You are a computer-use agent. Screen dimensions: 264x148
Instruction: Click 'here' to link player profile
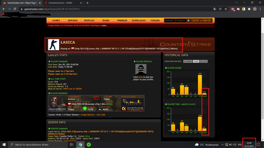tap(140, 77)
